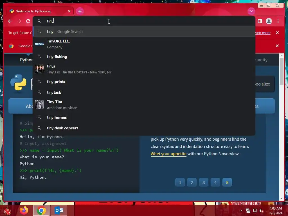Viewport: 288px width, 216px height.
Task: Open the About menu on Python.org
Action: [21, 106]
